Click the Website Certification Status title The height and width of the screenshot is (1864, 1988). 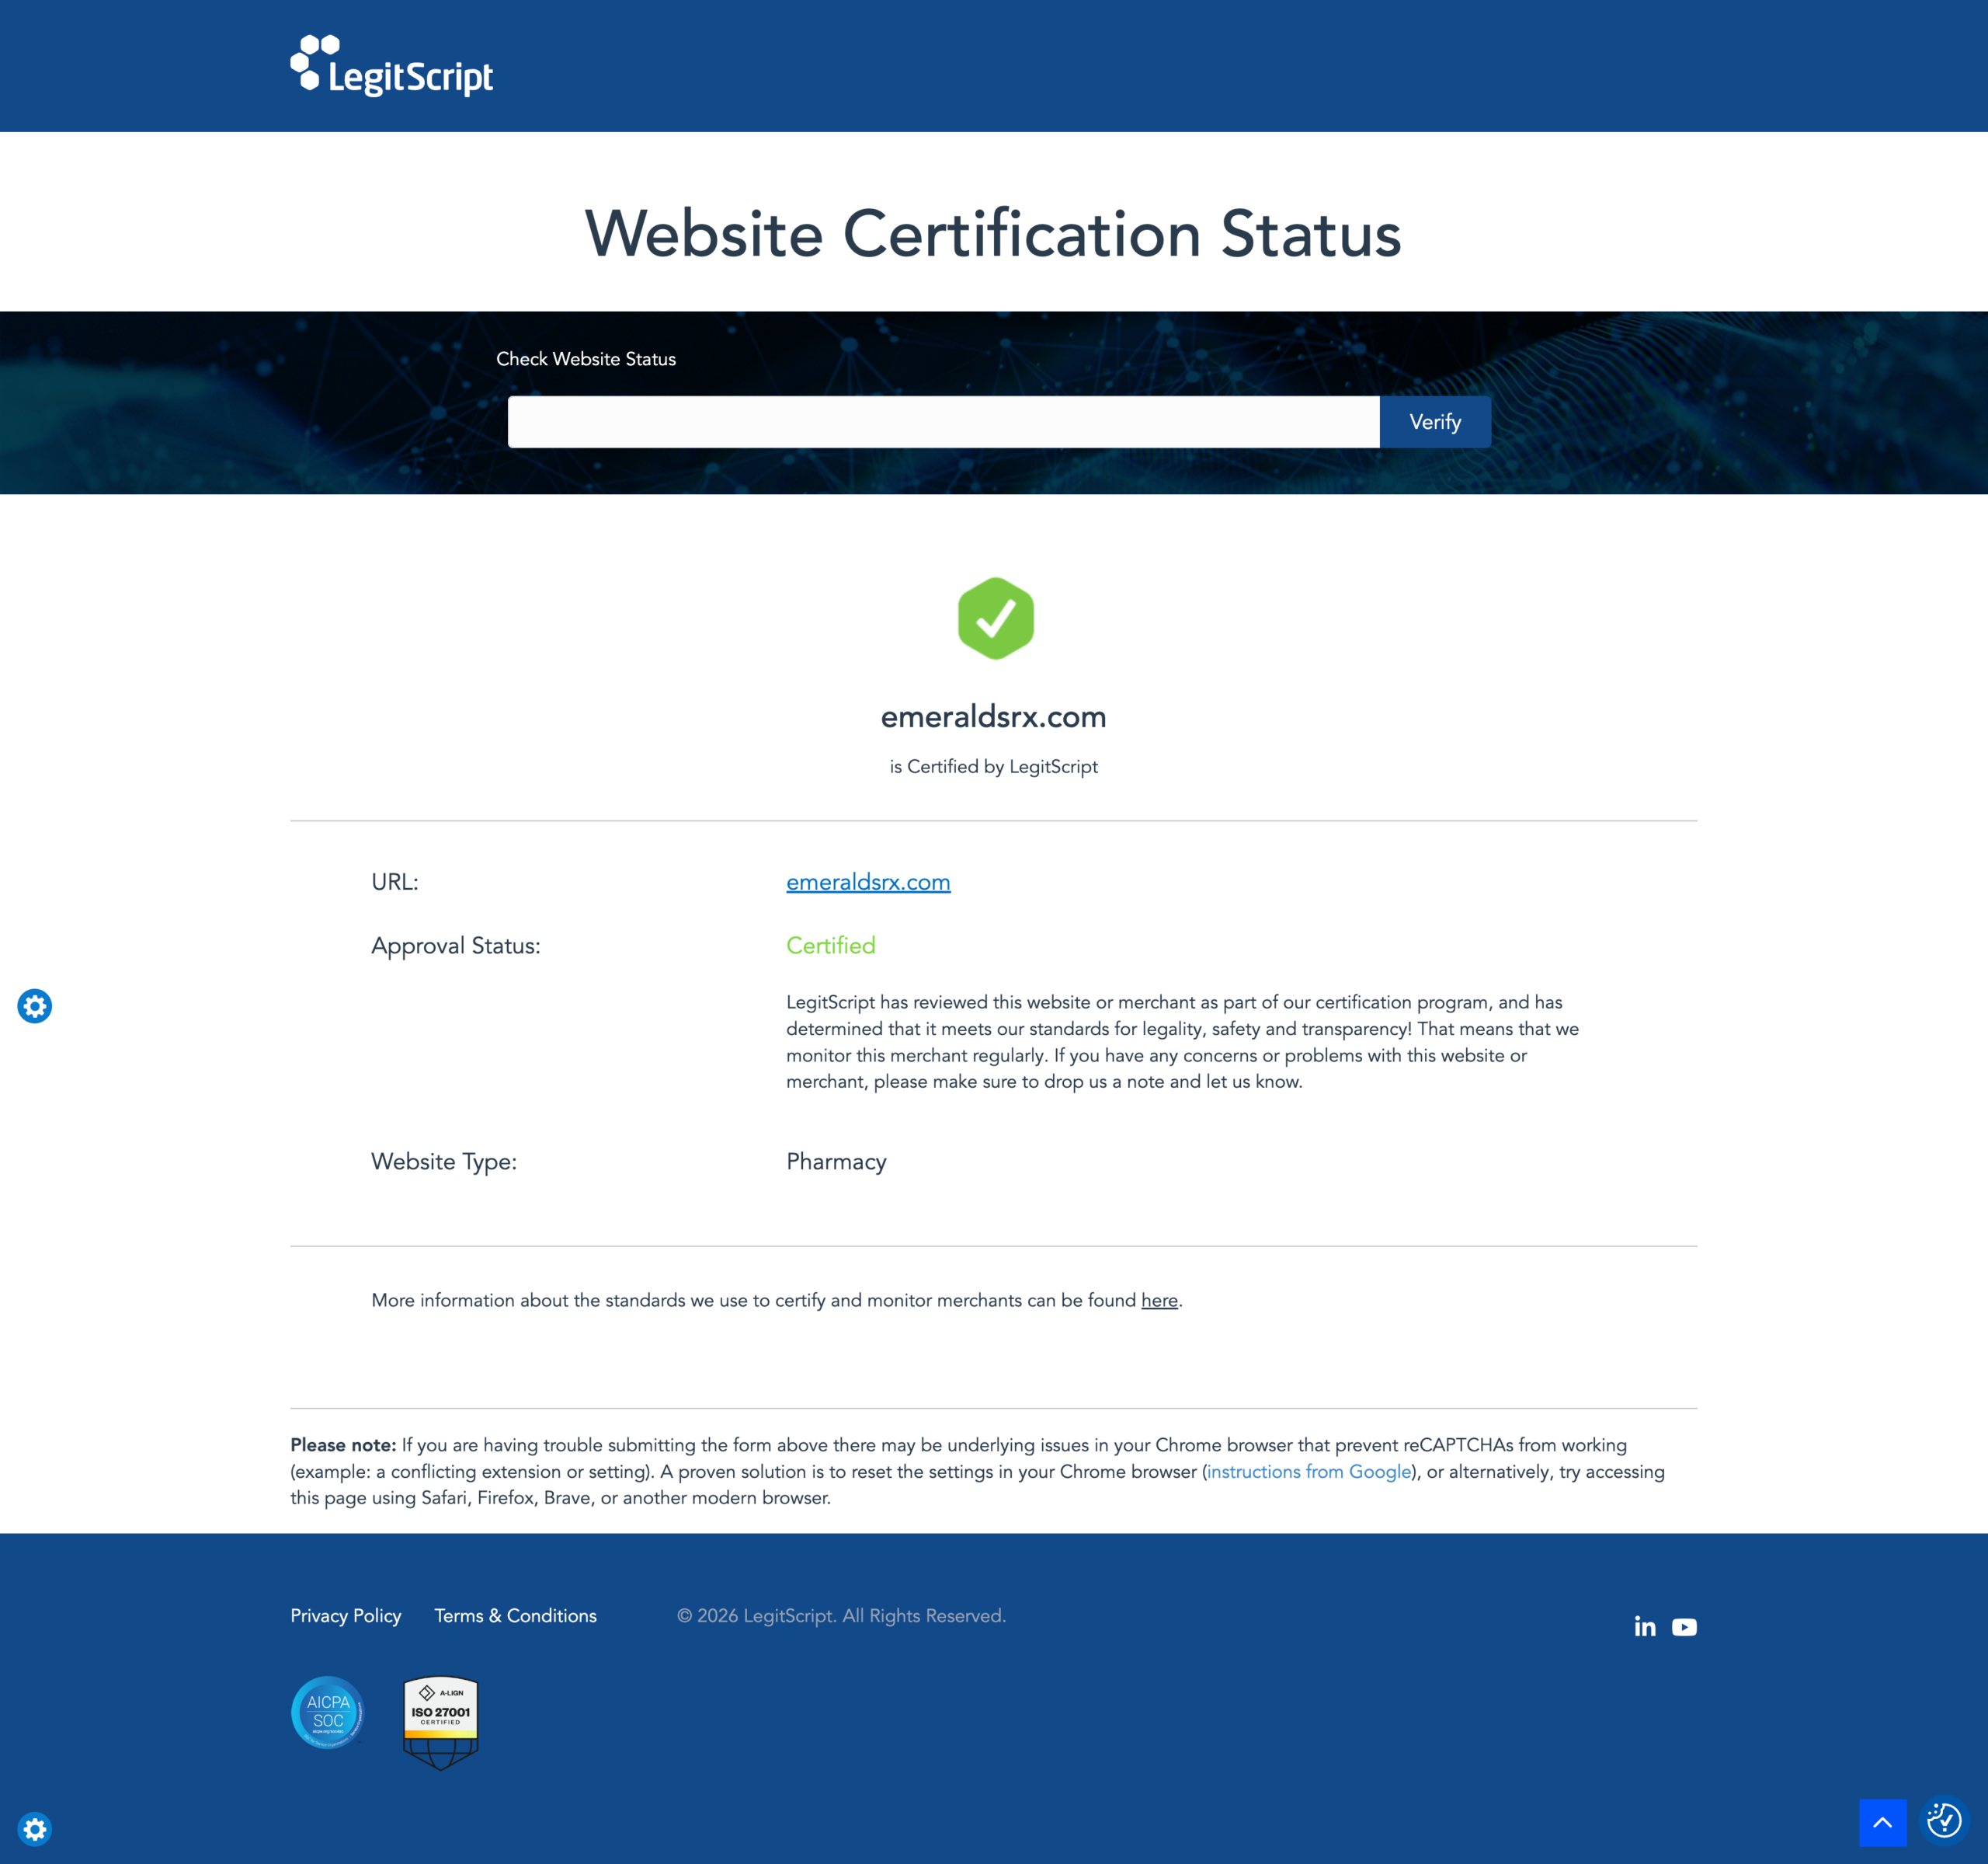coord(993,234)
